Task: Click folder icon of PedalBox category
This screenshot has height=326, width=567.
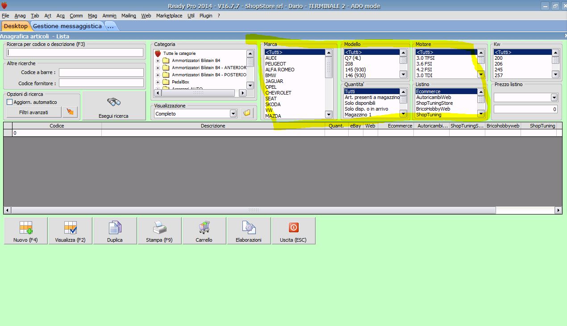Action: tap(166, 82)
